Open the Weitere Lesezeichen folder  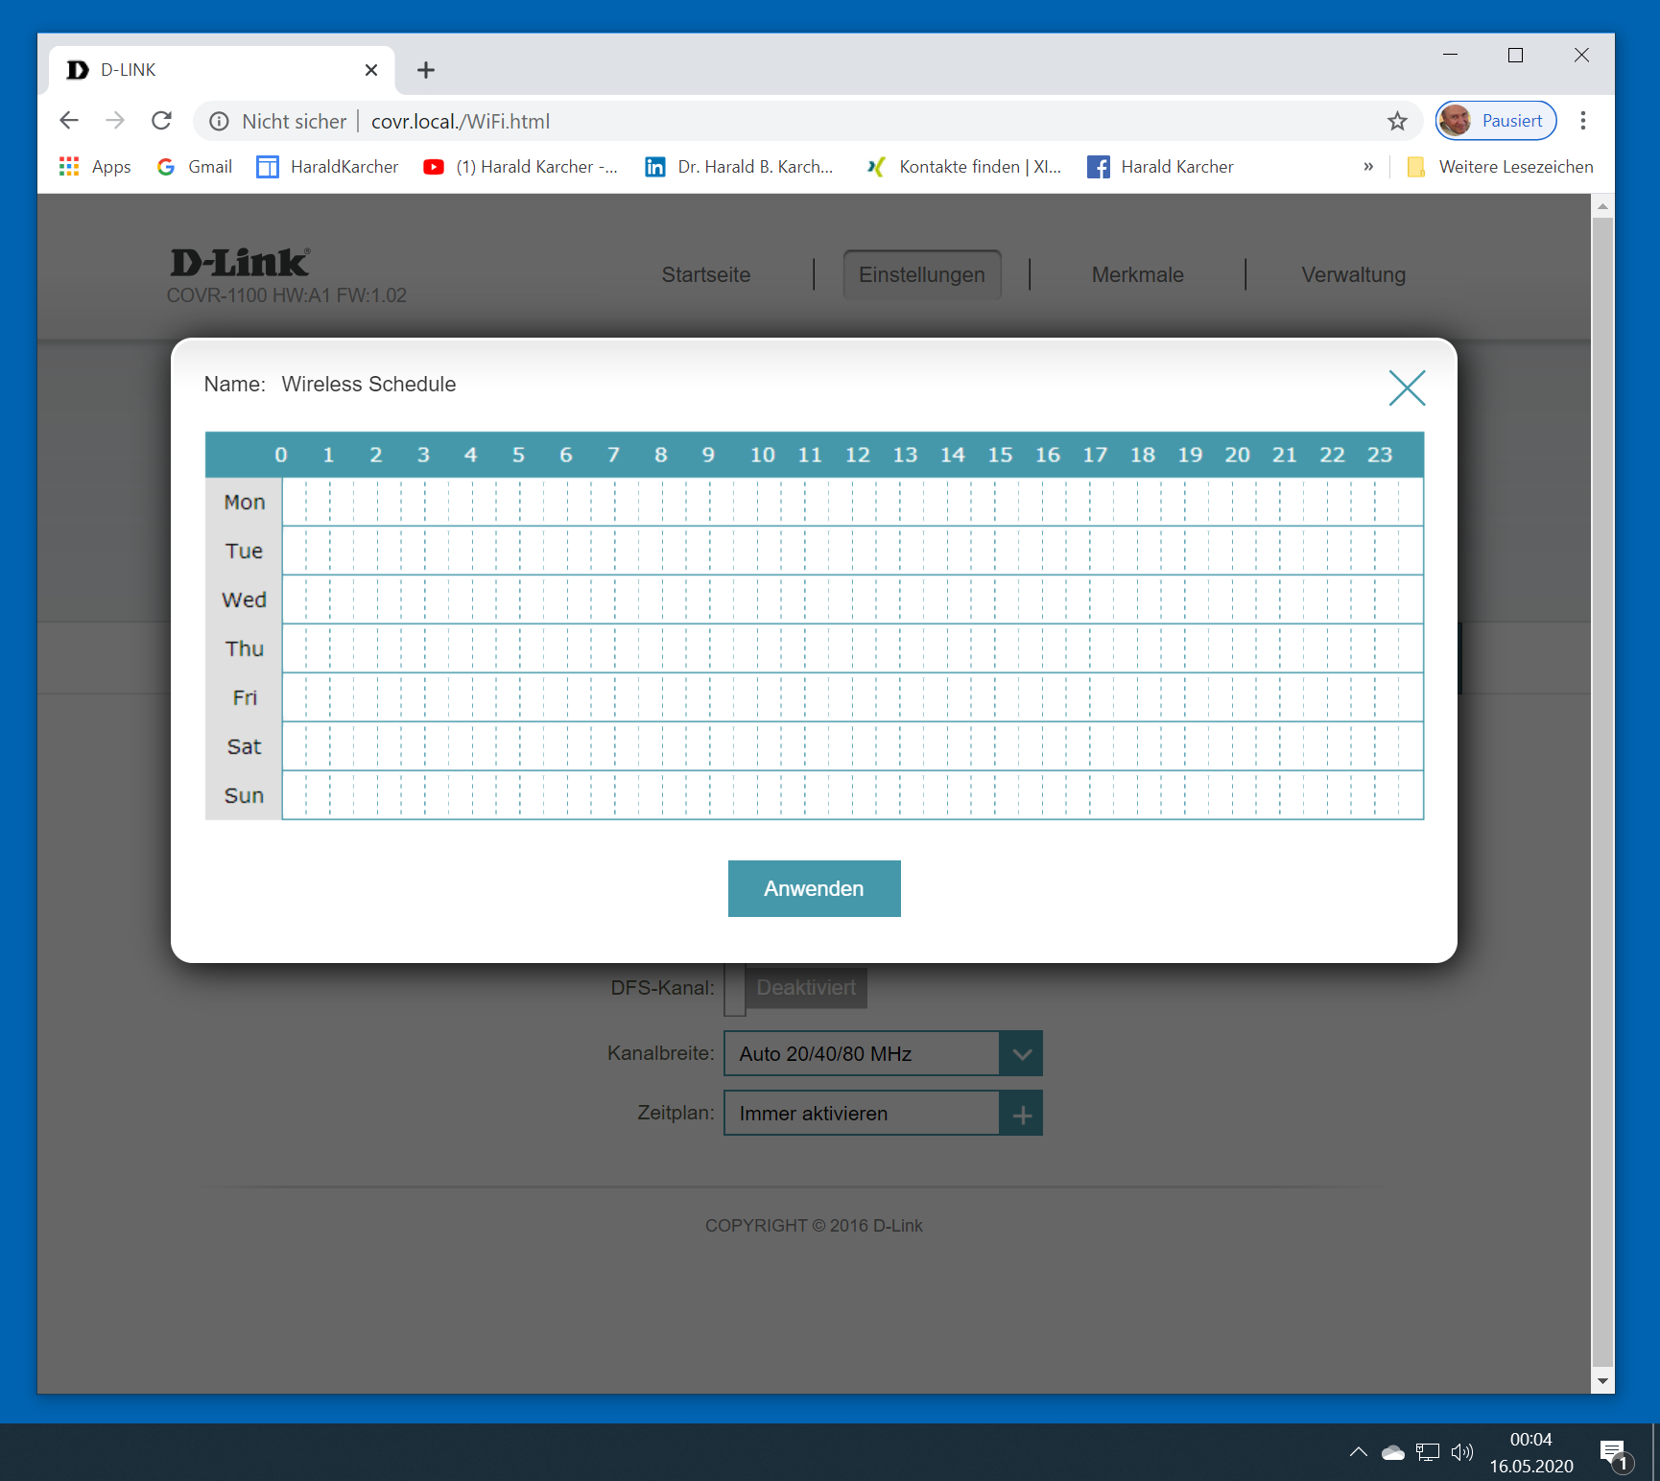1500,167
